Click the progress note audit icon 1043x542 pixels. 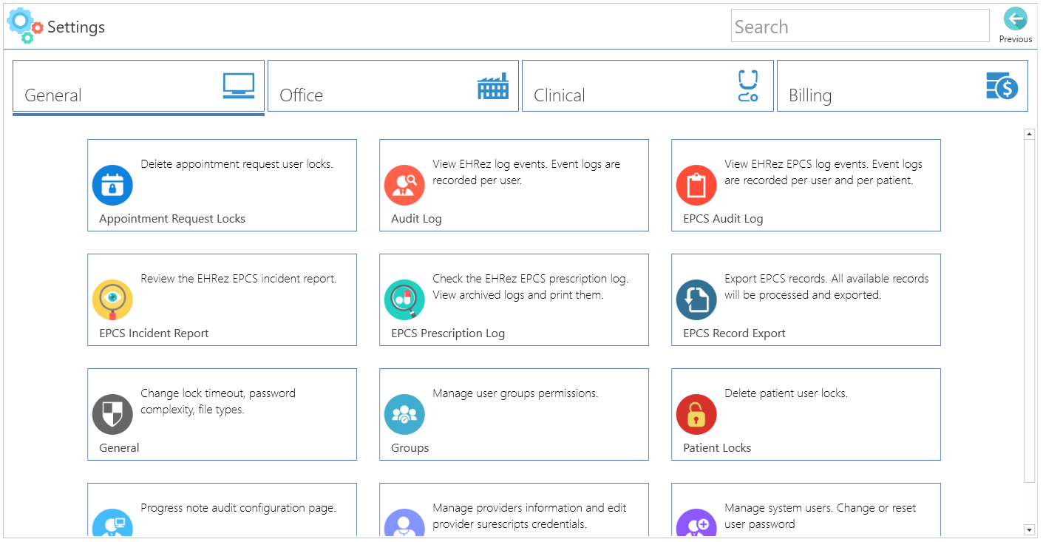[112, 523]
